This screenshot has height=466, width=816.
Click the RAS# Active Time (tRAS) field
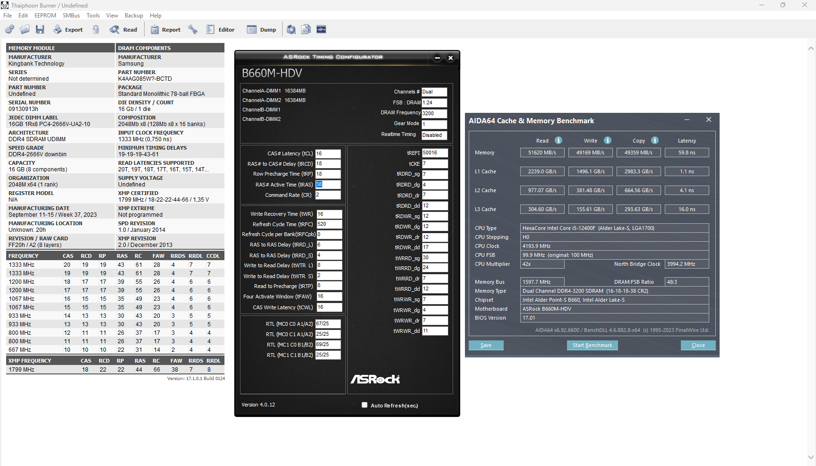point(328,185)
